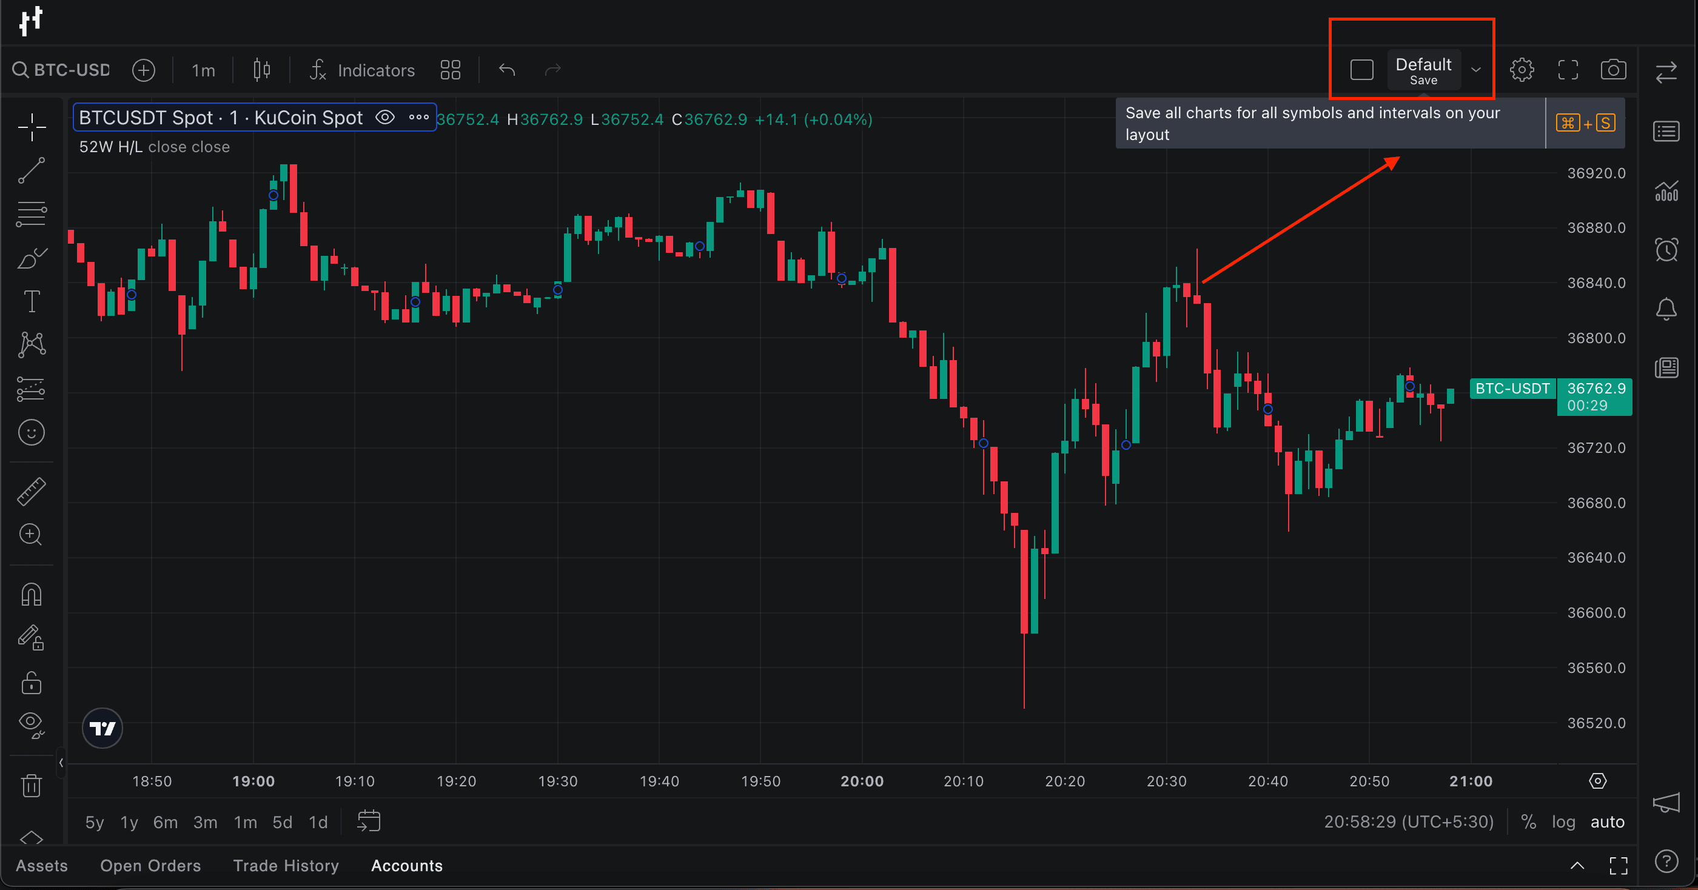Open the Indicators dialog
Viewport: 1698px width, 890px height.
coord(363,70)
